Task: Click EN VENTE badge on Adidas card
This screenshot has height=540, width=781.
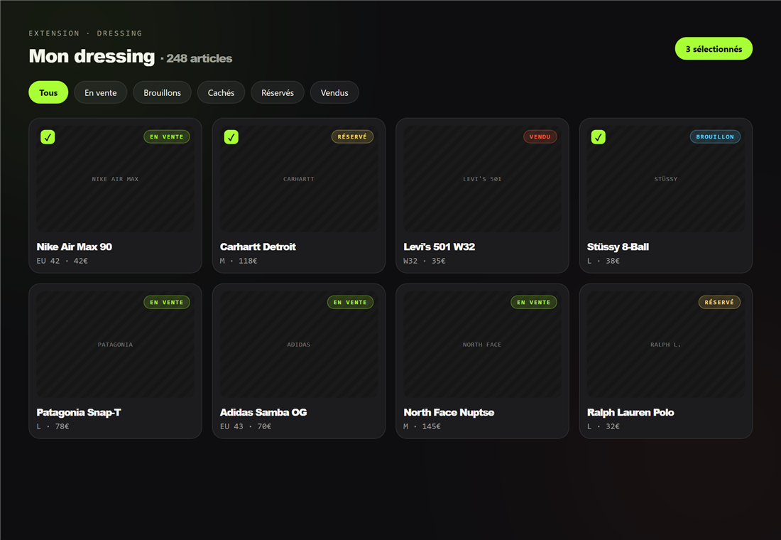Action: (350, 302)
